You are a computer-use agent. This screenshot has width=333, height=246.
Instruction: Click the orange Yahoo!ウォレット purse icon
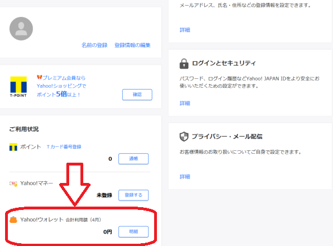click(13, 220)
